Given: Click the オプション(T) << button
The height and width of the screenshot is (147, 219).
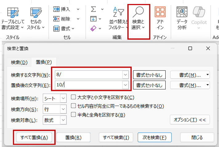Looking at the screenshot, I should pos(189,119).
